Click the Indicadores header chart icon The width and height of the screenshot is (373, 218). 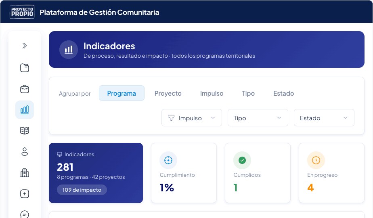pyautogui.click(x=69, y=50)
